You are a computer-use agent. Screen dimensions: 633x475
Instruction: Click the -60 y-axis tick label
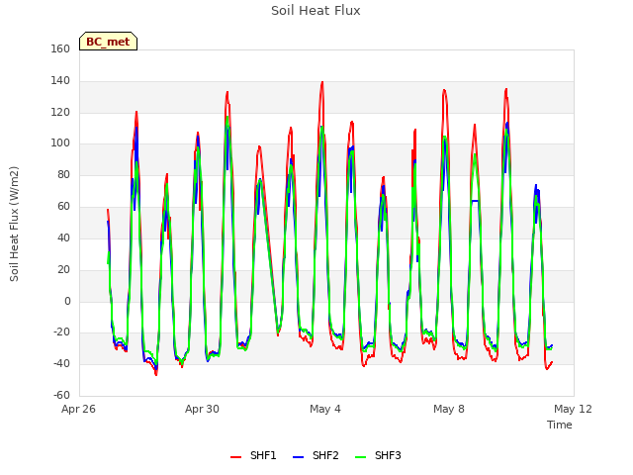[61, 395]
